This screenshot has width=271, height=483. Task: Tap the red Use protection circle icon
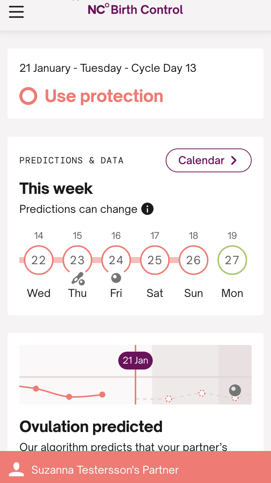point(28,96)
